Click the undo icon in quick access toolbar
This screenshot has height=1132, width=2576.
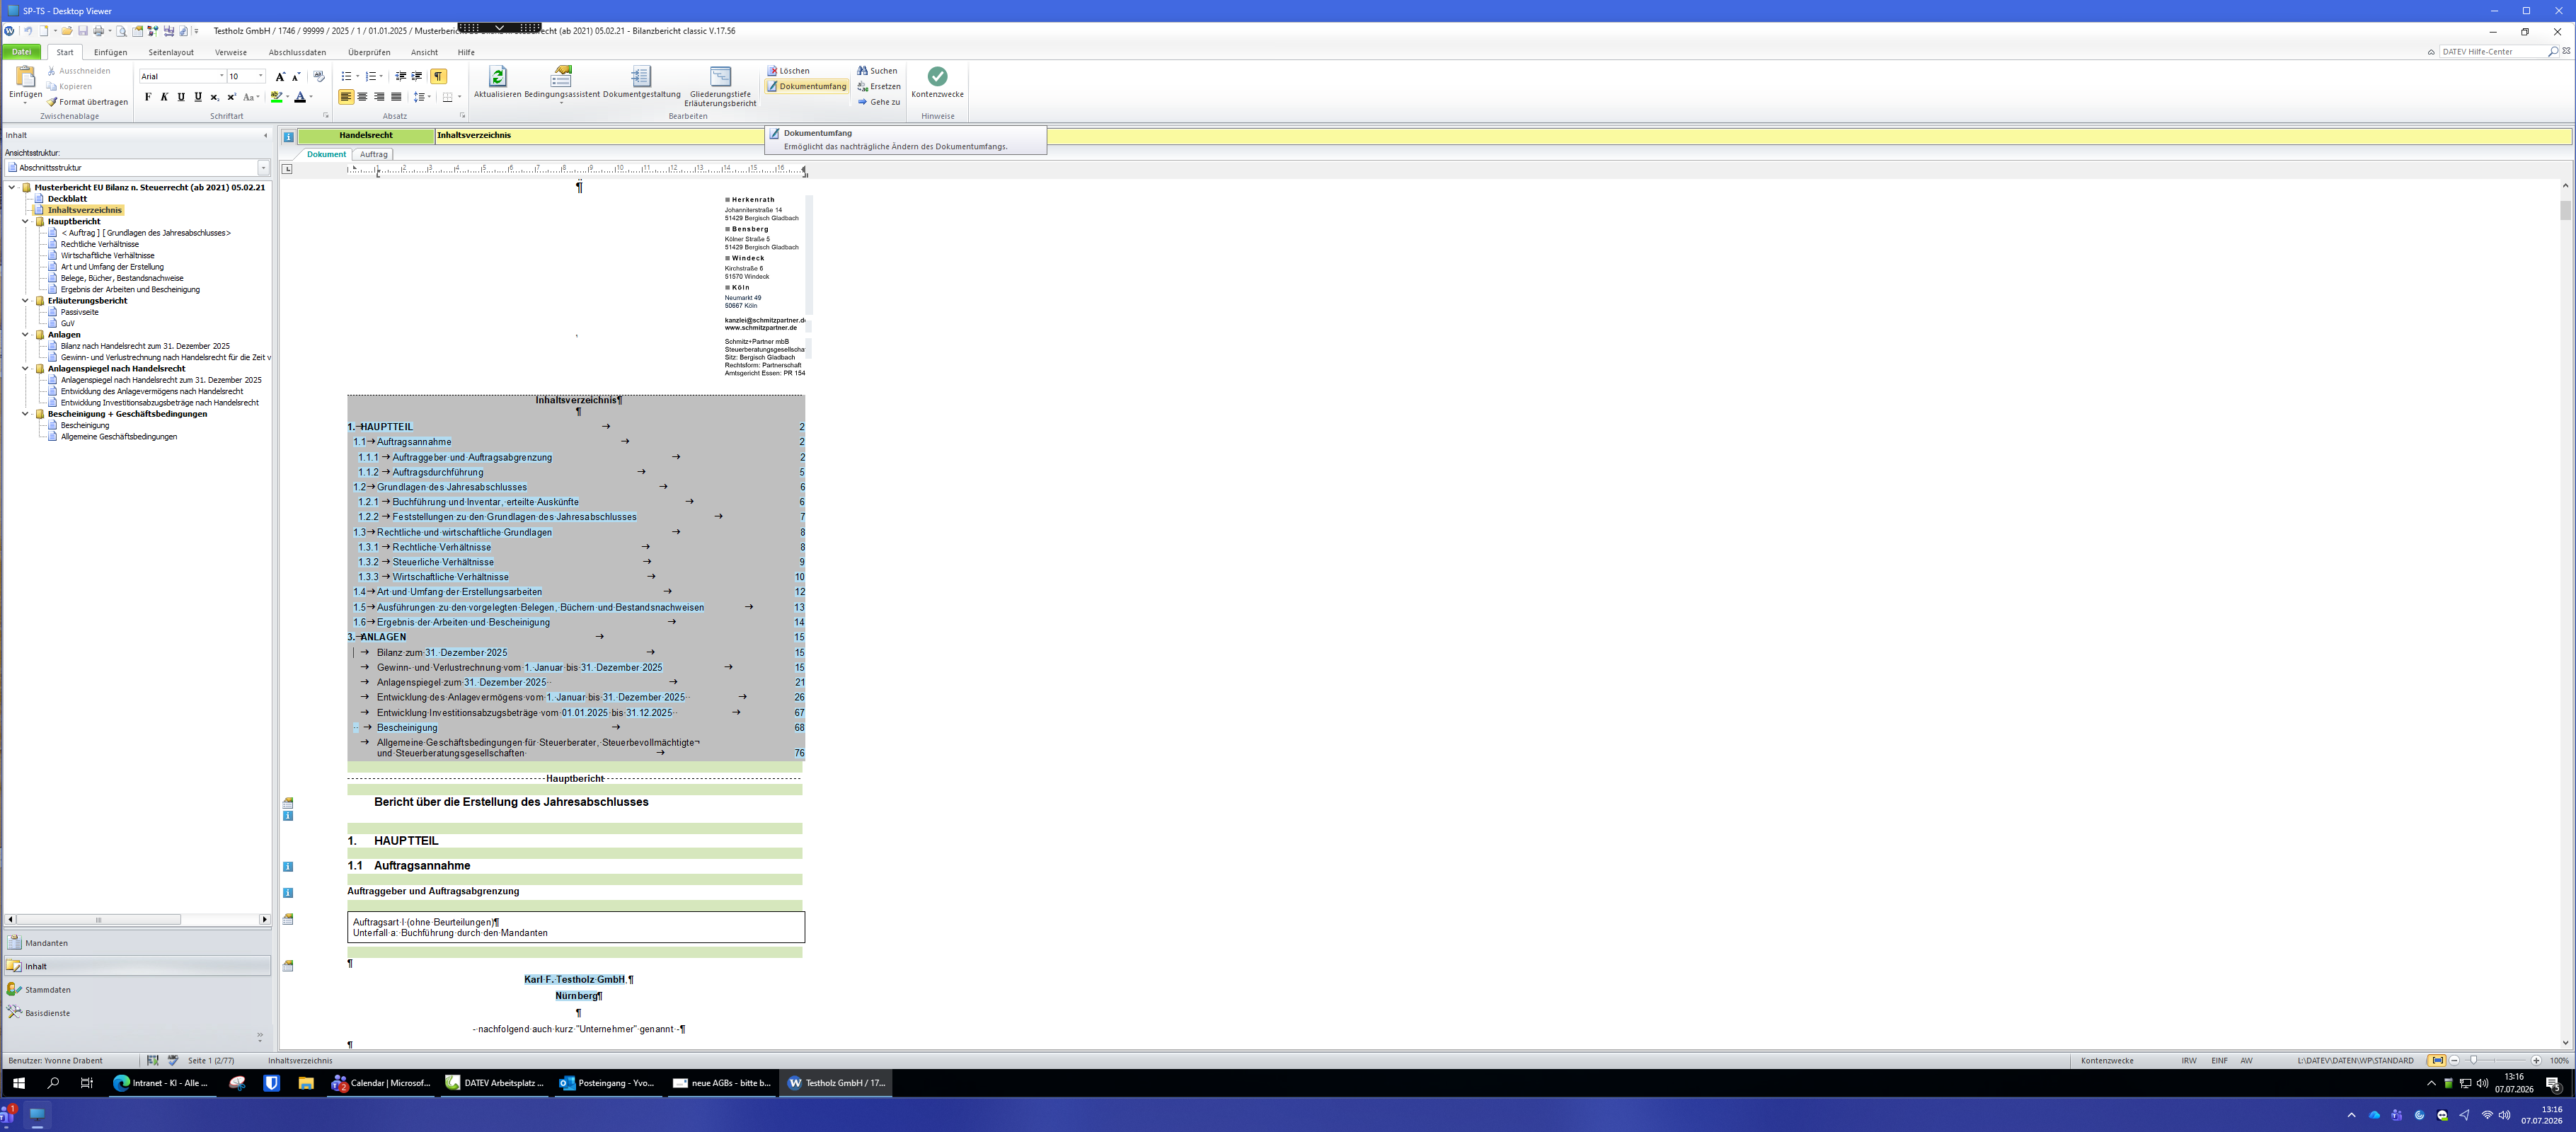click(x=27, y=31)
